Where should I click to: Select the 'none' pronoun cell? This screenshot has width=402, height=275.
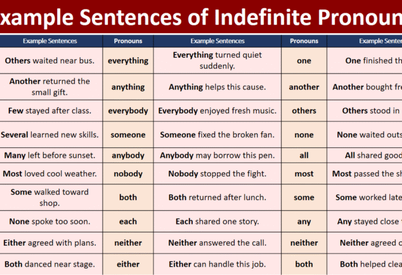(x=304, y=135)
